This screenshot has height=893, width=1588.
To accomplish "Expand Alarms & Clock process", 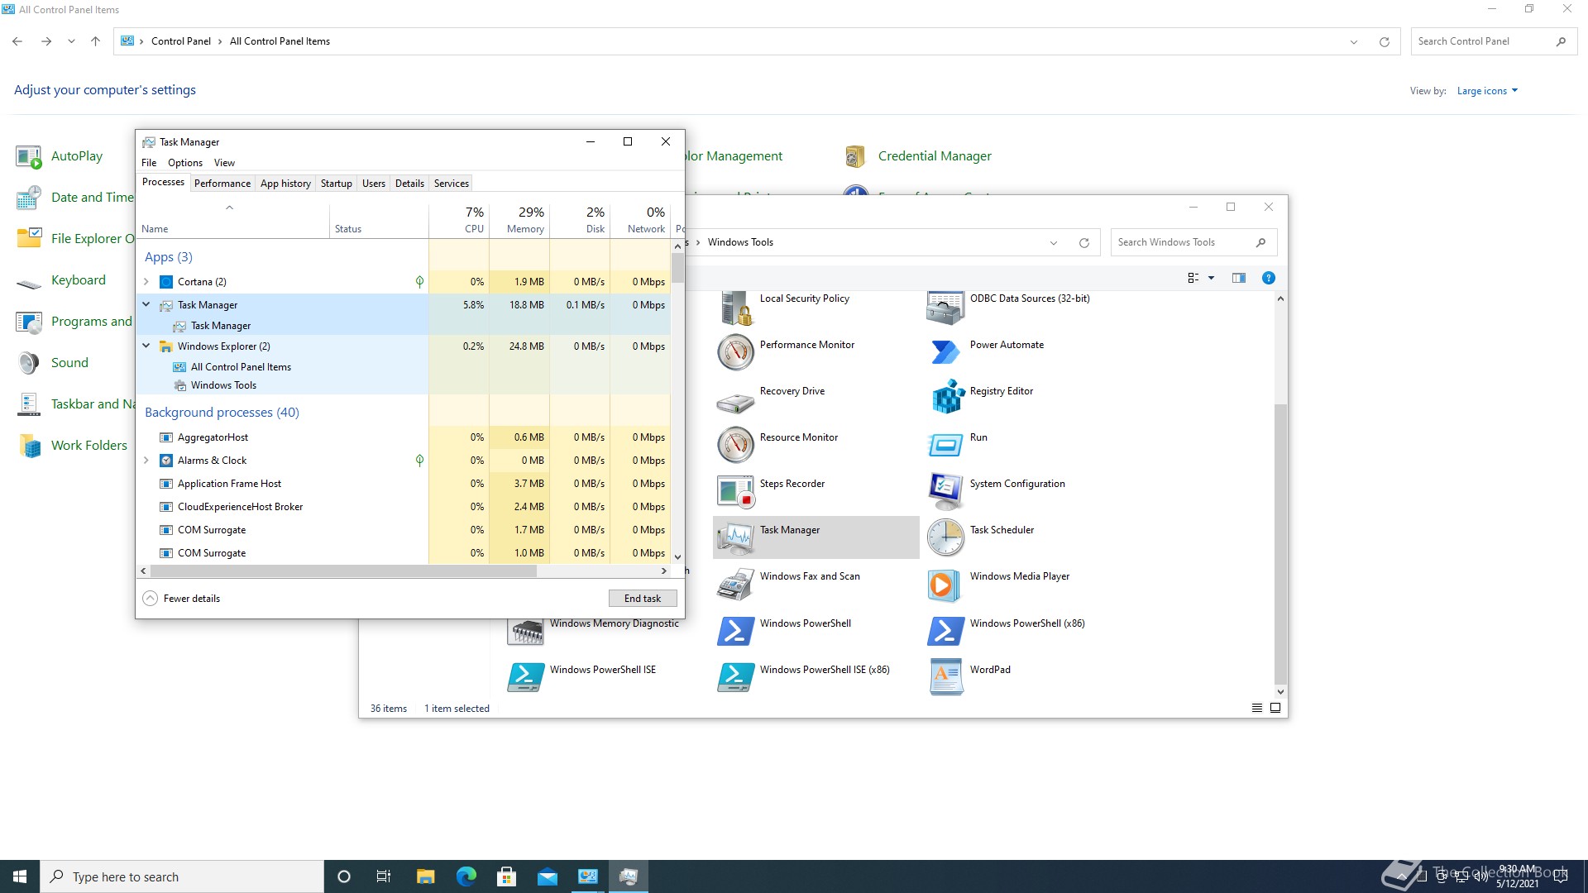I will [x=146, y=461].
